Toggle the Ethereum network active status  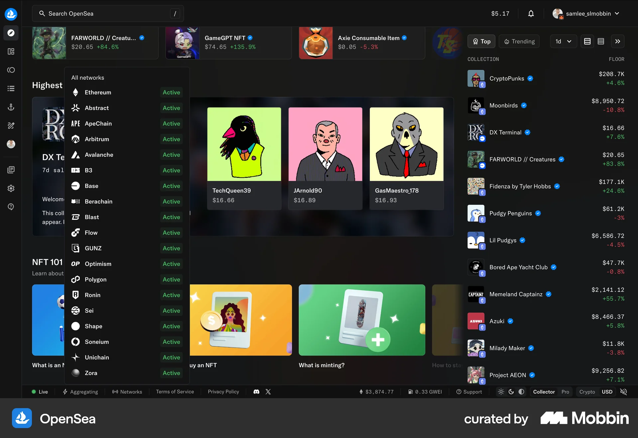(x=171, y=92)
